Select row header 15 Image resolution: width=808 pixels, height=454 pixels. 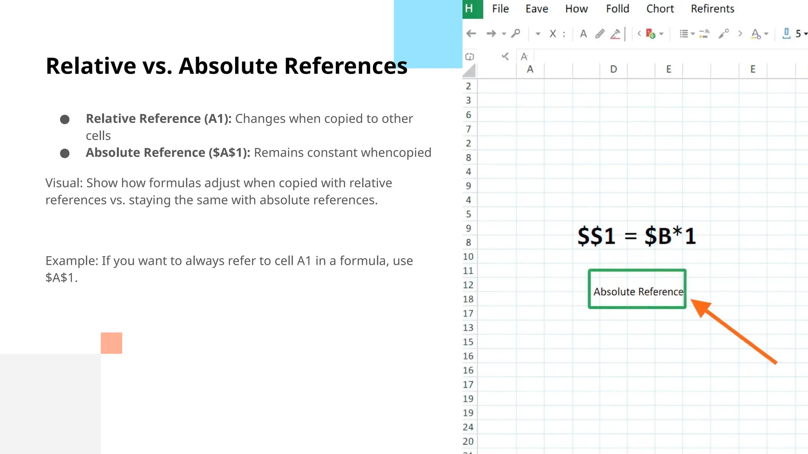click(x=469, y=342)
